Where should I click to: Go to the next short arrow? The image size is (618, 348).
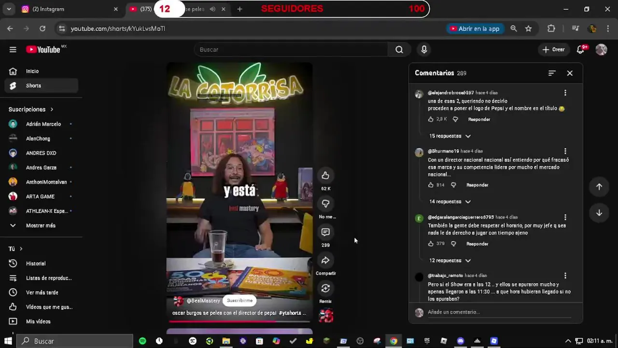pos(599,213)
